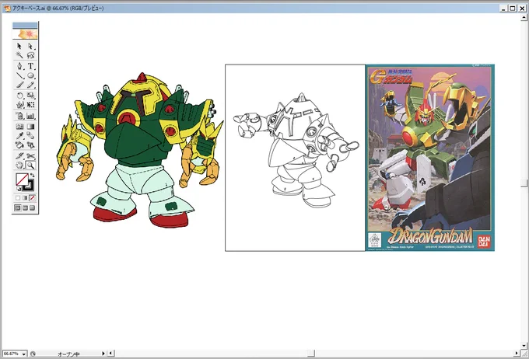The width and height of the screenshot is (529, 359).
Task: Click the Fill swatch in the toolbox
Action: coord(22,179)
